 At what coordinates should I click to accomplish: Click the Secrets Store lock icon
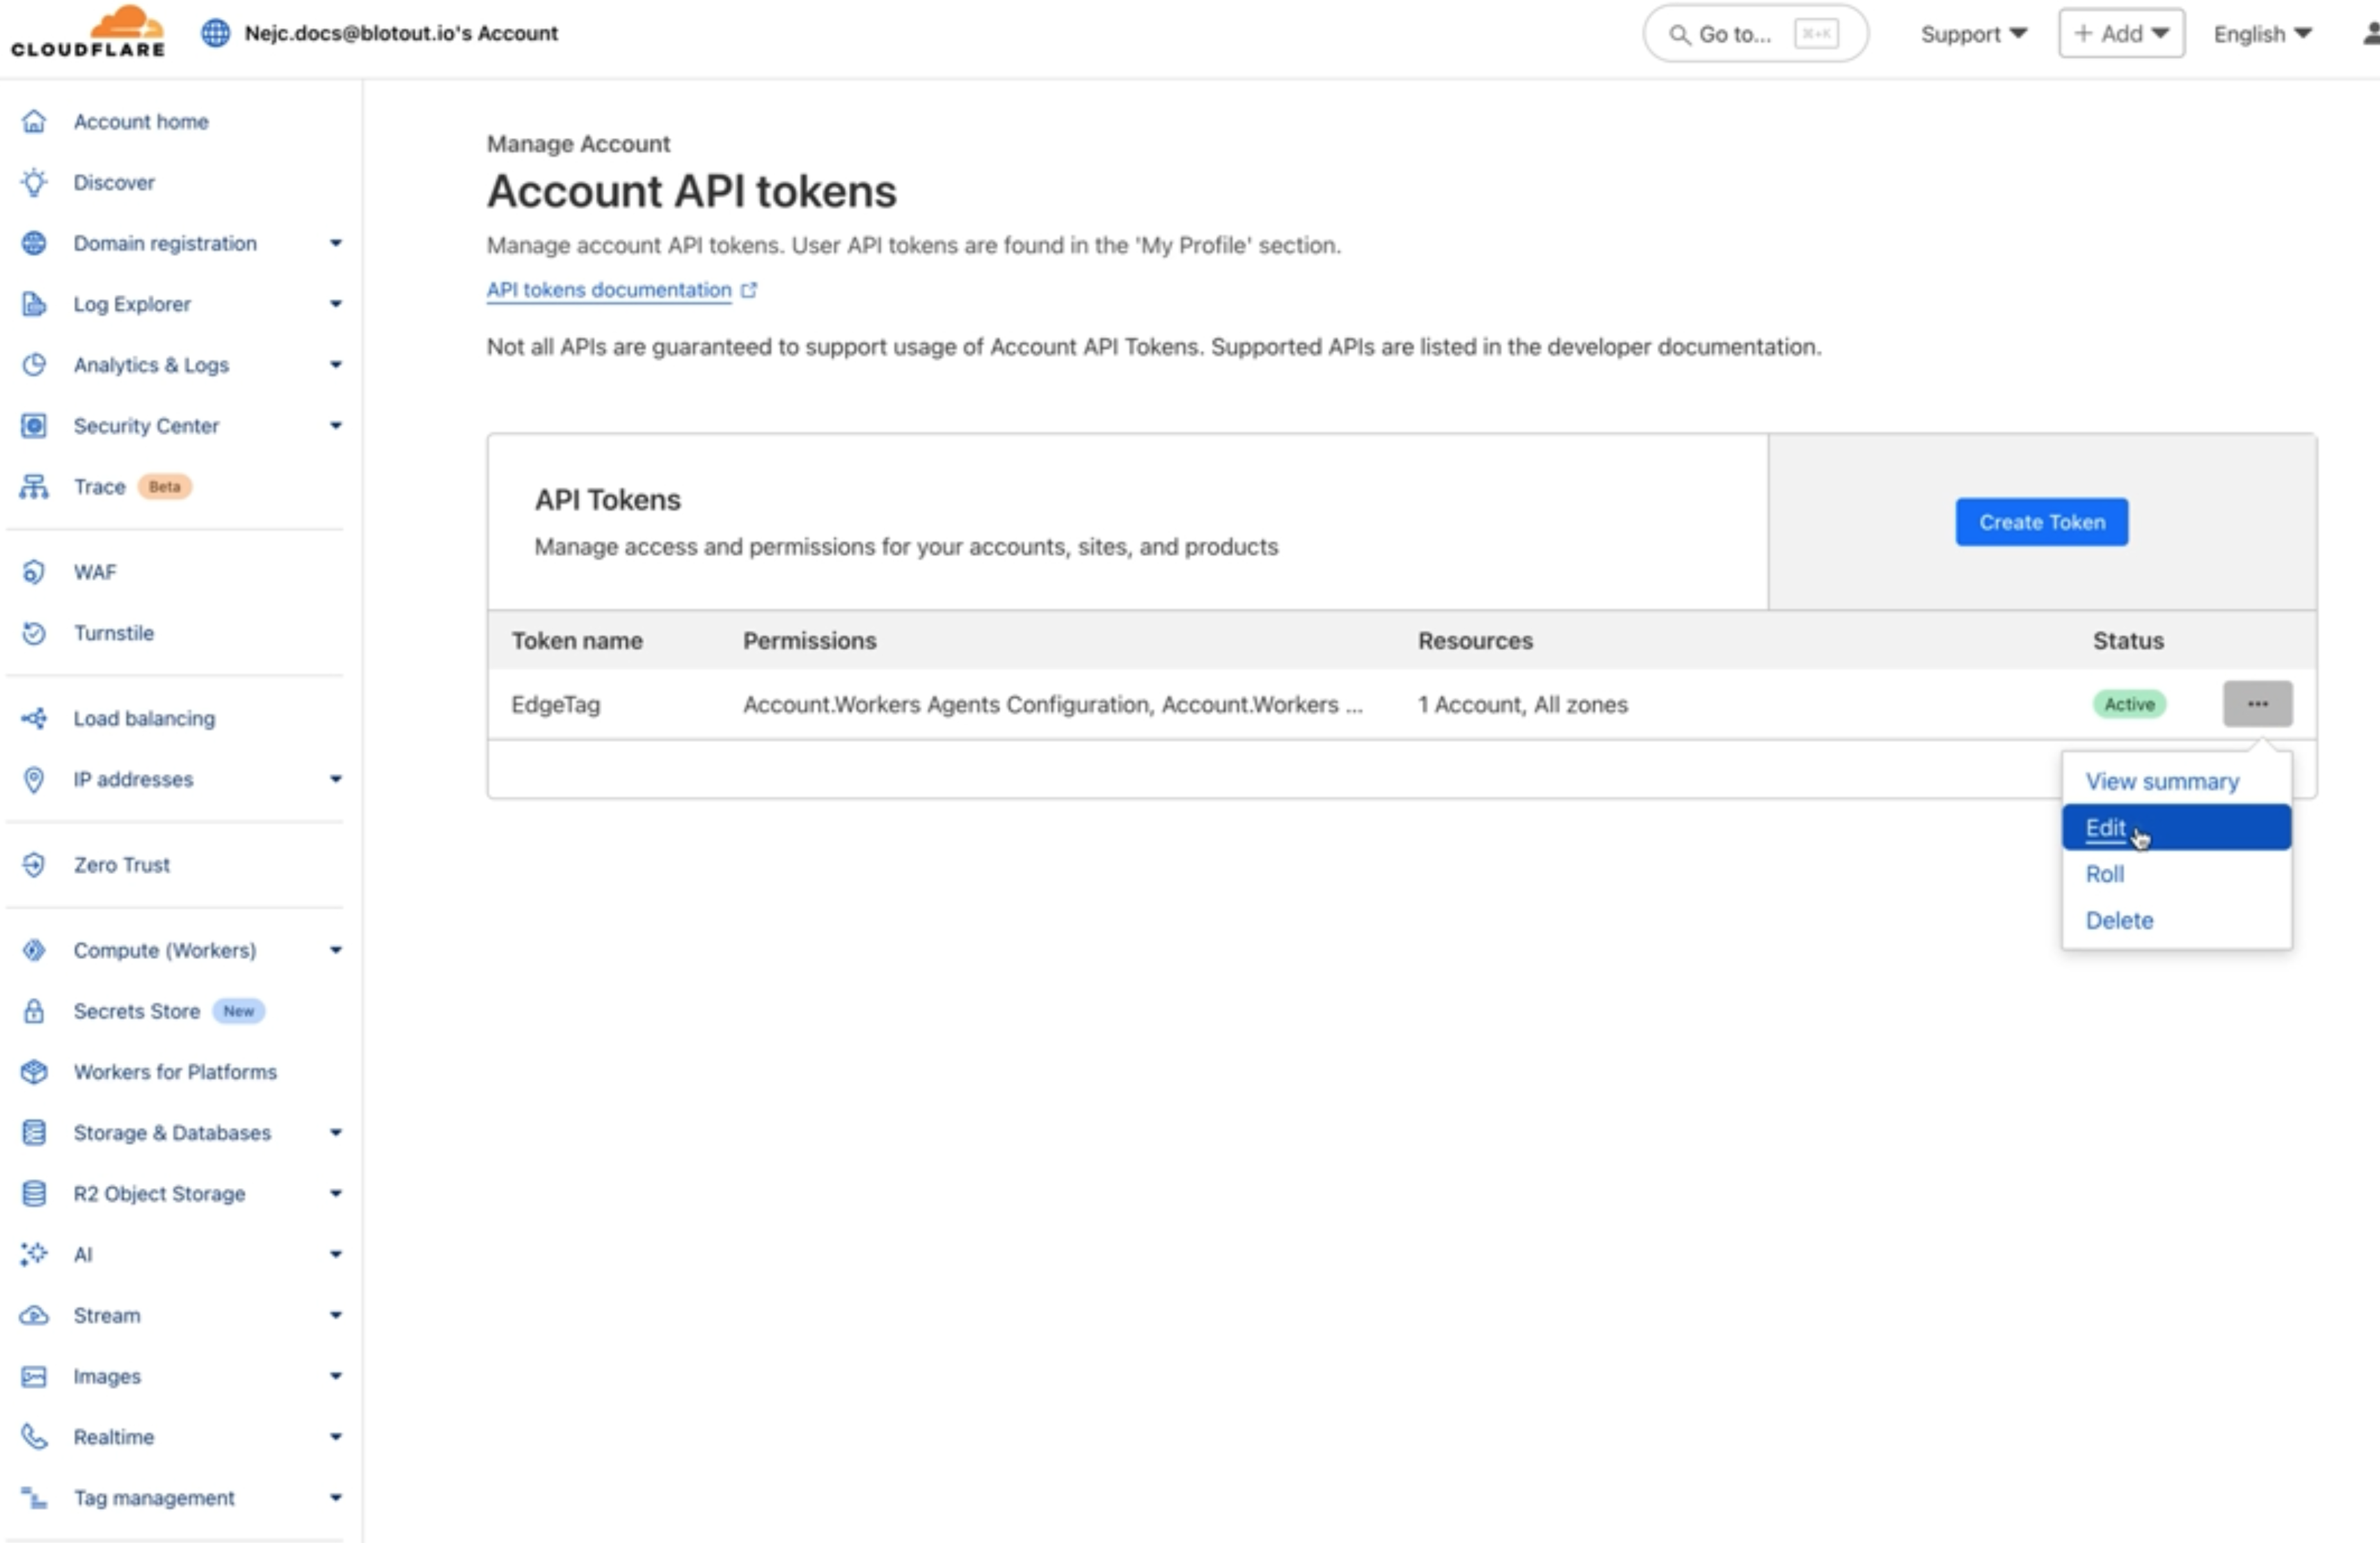pos(34,1011)
